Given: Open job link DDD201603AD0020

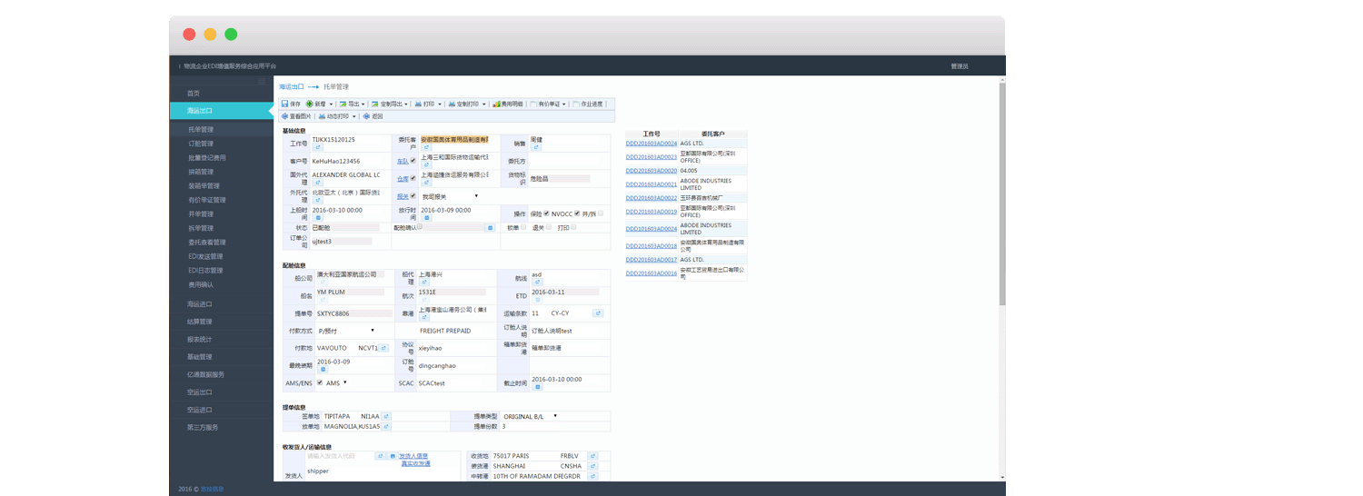Looking at the screenshot, I should click(652, 170).
